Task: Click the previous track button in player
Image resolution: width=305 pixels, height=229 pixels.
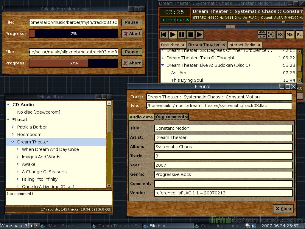Action: 164,35
